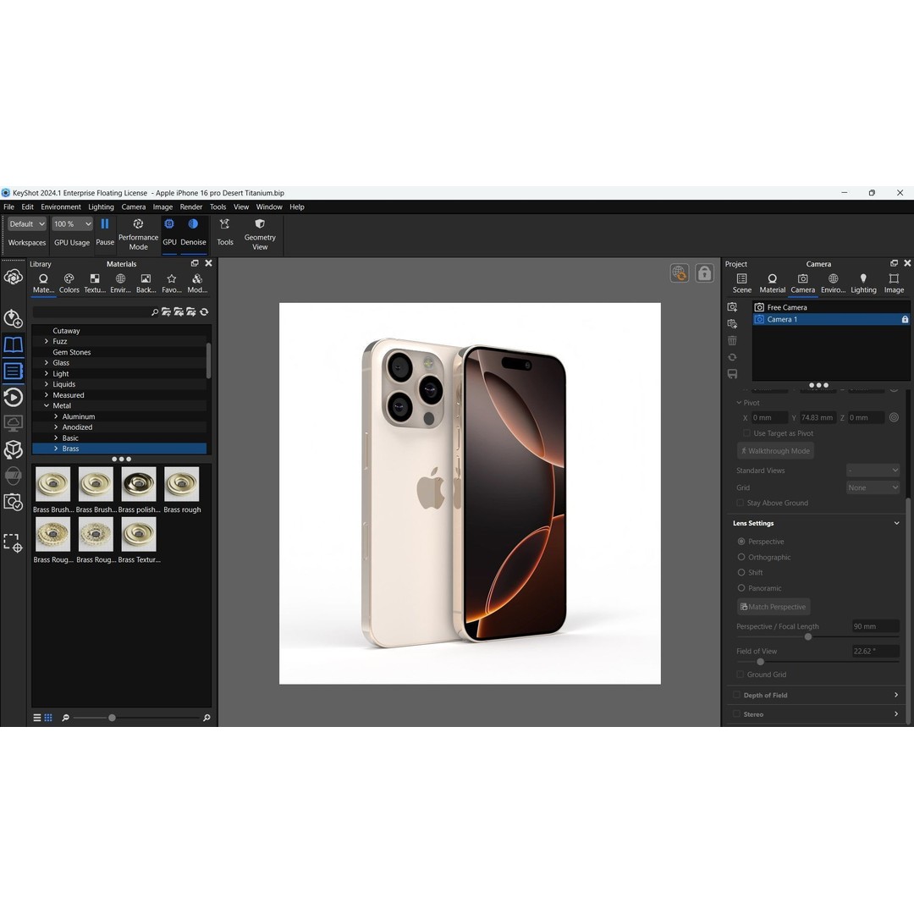Screen dimensions: 914x914
Task: Open Models library tab
Action: pyautogui.click(x=197, y=284)
